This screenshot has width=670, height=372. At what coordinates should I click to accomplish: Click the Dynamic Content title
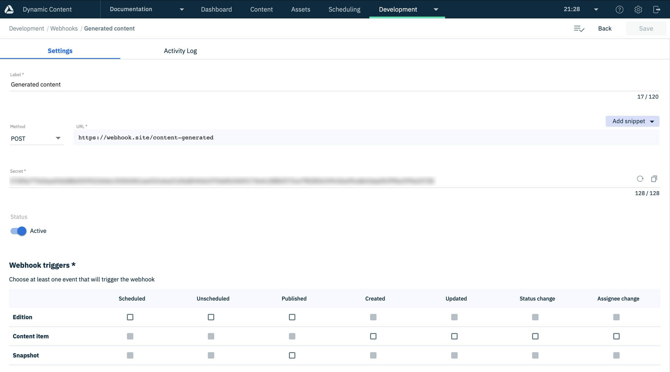(x=47, y=9)
